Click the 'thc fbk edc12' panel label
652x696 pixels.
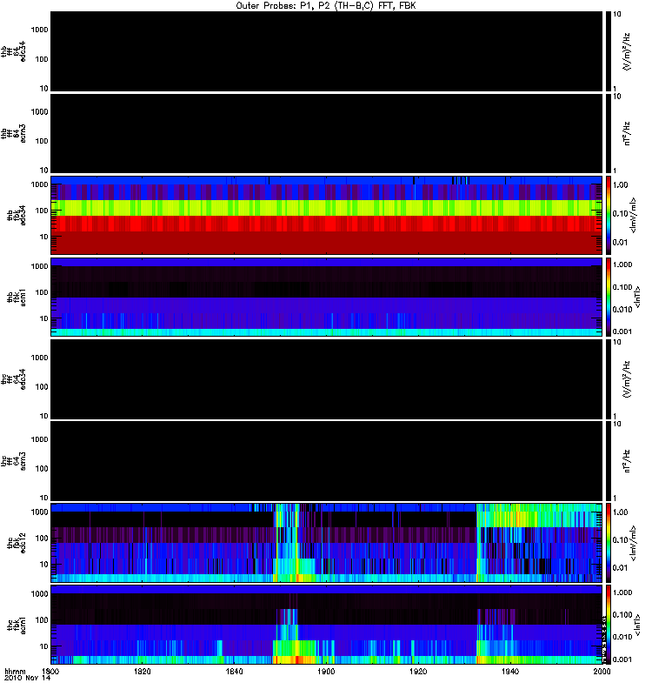coord(17,542)
